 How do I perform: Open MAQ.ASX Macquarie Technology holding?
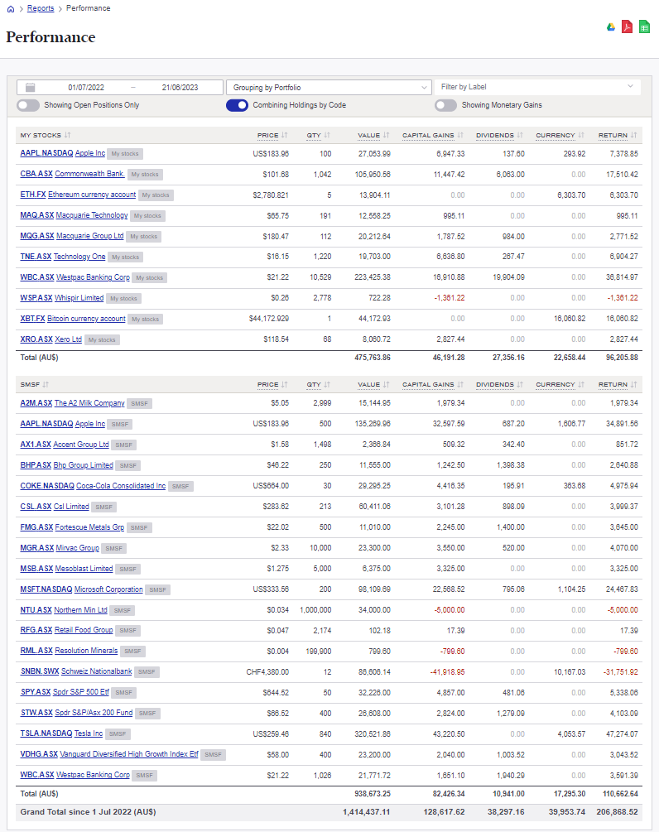74,215
